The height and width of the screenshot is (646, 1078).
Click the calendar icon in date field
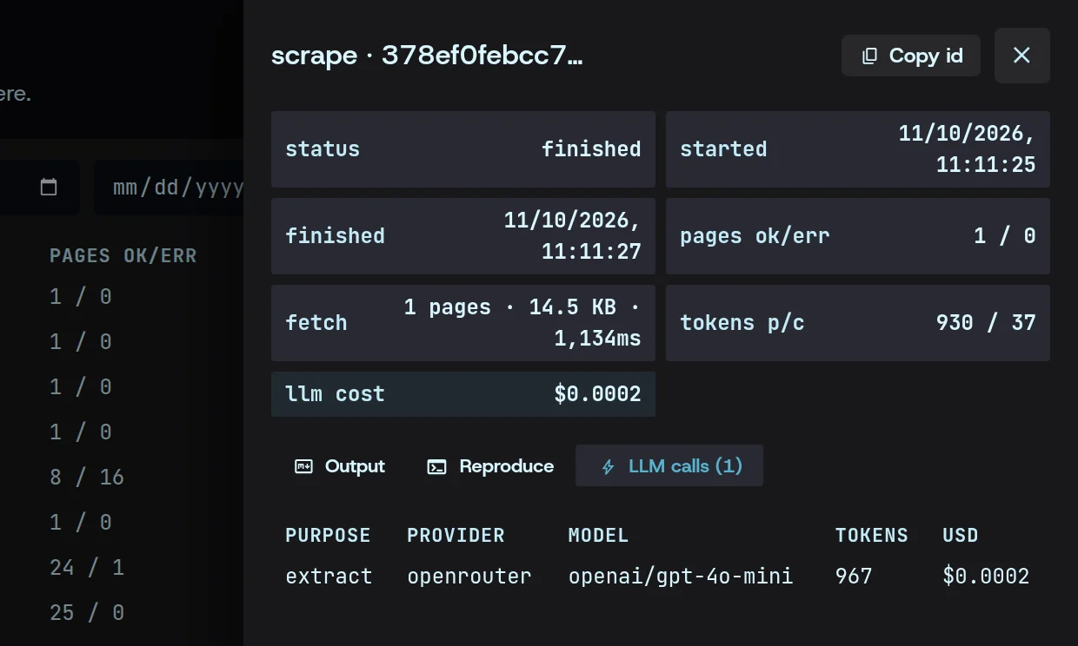[x=49, y=187]
